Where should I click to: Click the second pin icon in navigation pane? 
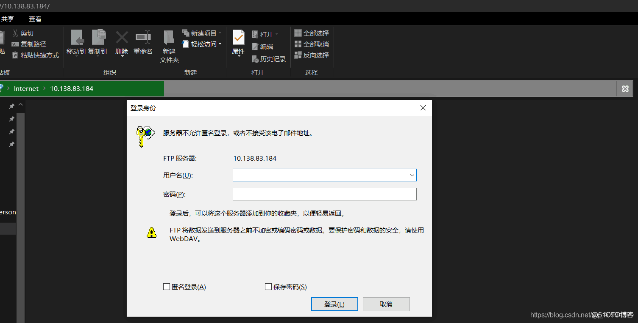tap(12, 119)
